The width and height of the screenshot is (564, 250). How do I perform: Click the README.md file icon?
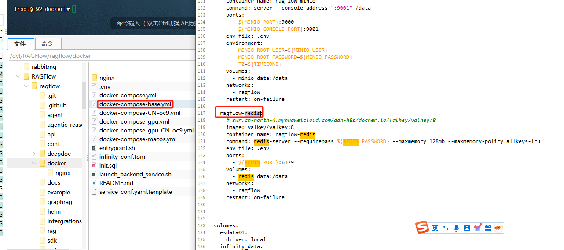pos(94,183)
